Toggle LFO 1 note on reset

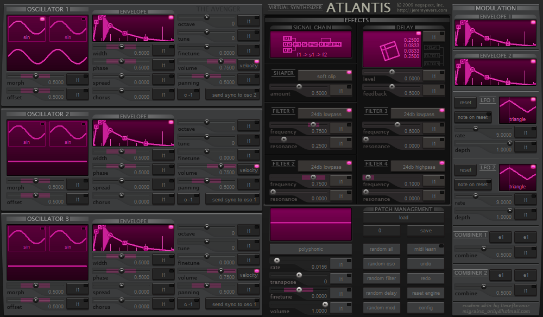pyautogui.click(x=473, y=117)
